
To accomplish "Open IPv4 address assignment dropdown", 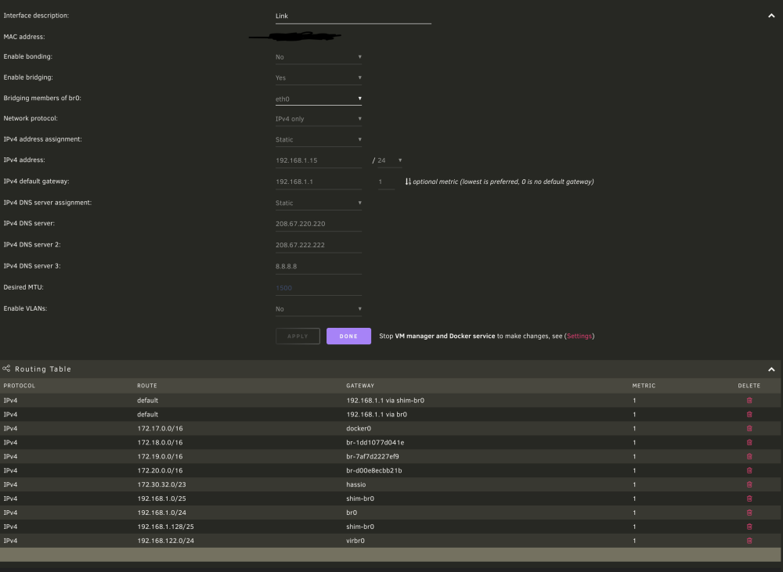I will [319, 140].
